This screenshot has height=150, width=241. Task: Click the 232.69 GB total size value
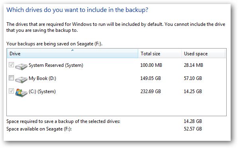151,92
